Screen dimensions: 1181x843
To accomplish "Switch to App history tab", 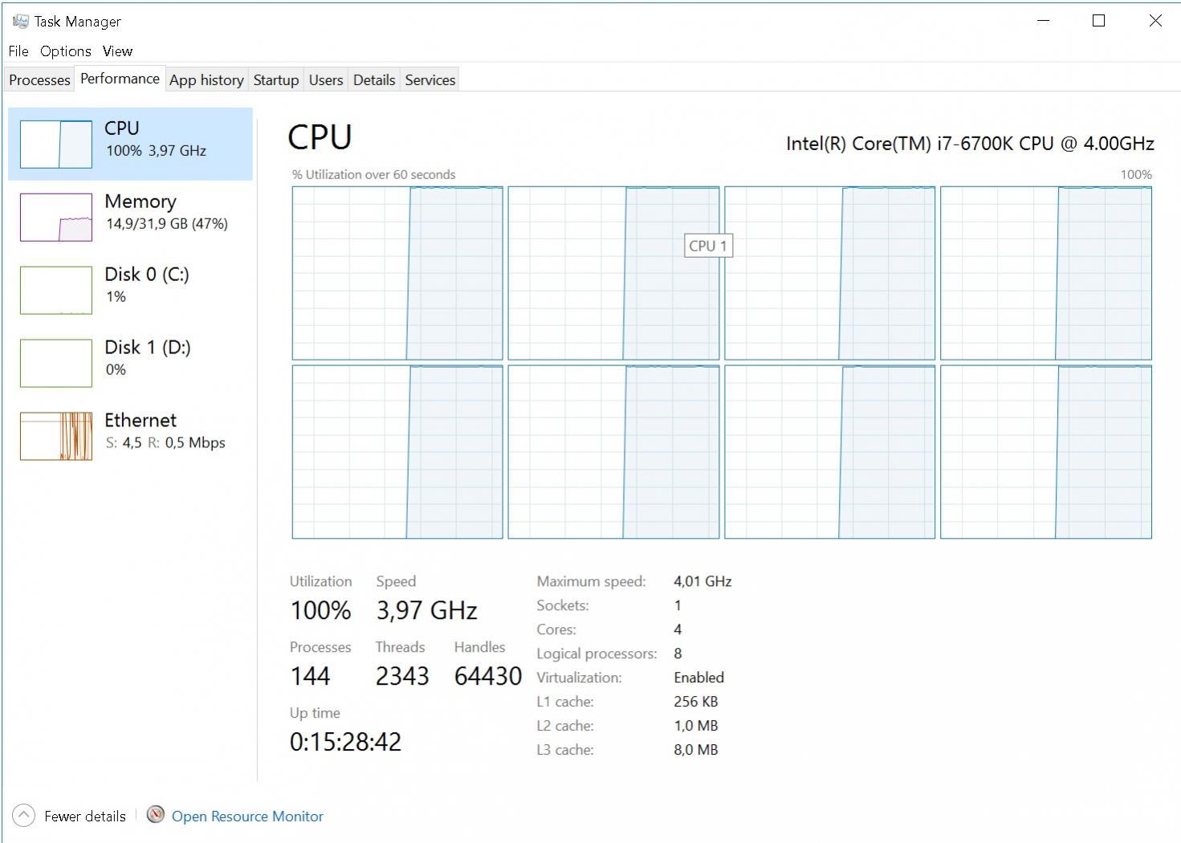I will point(206,79).
